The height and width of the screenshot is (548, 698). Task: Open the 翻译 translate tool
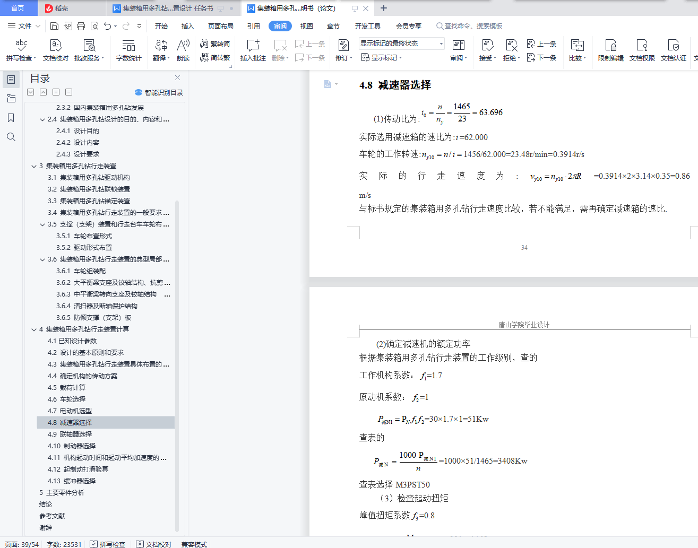pos(161,50)
